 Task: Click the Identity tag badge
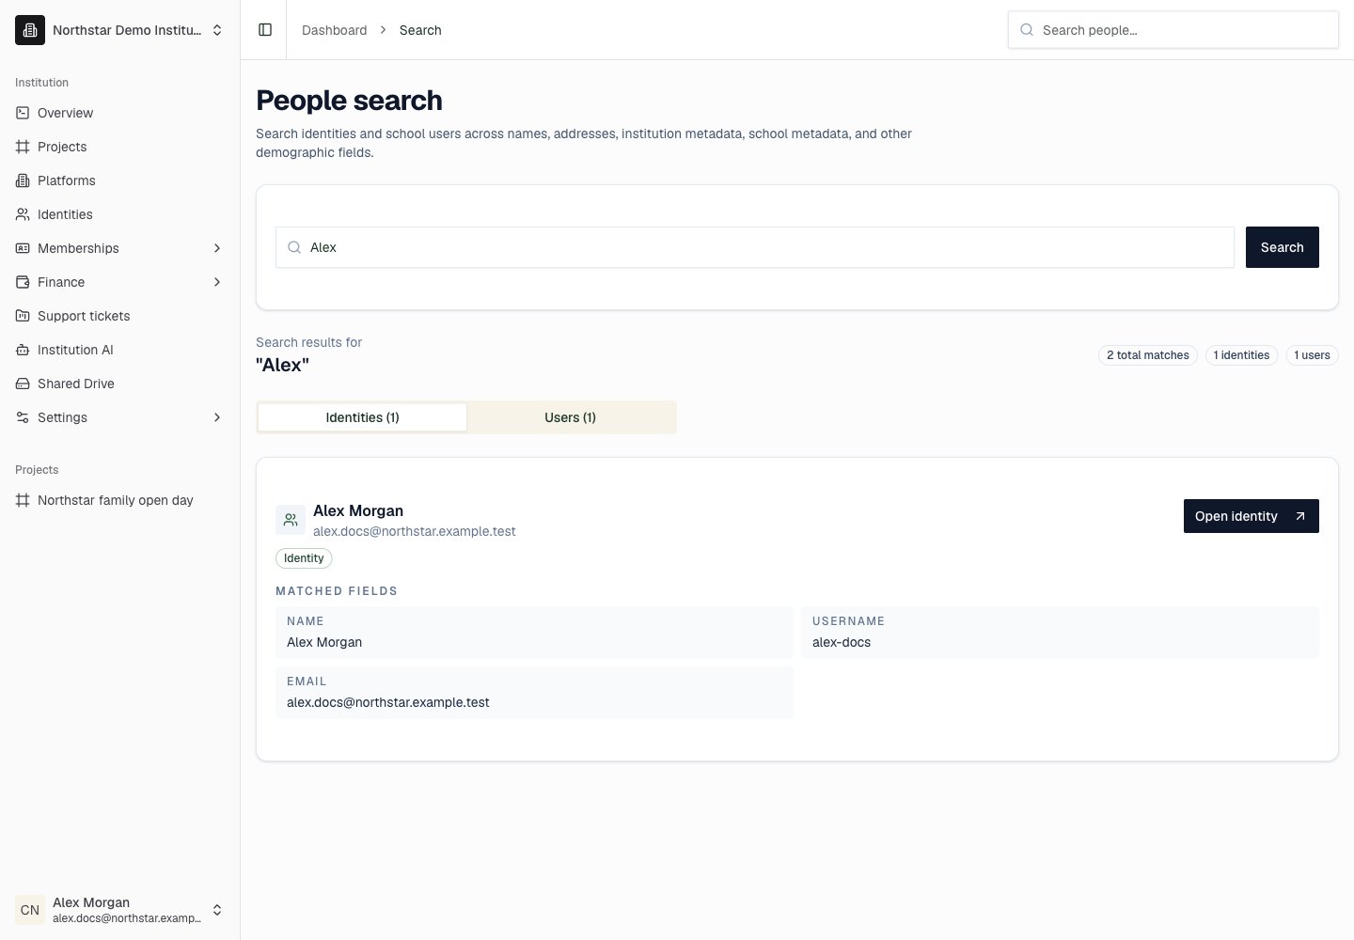click(304, 558)
